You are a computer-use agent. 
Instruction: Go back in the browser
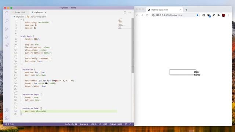[x=137, y=15]
